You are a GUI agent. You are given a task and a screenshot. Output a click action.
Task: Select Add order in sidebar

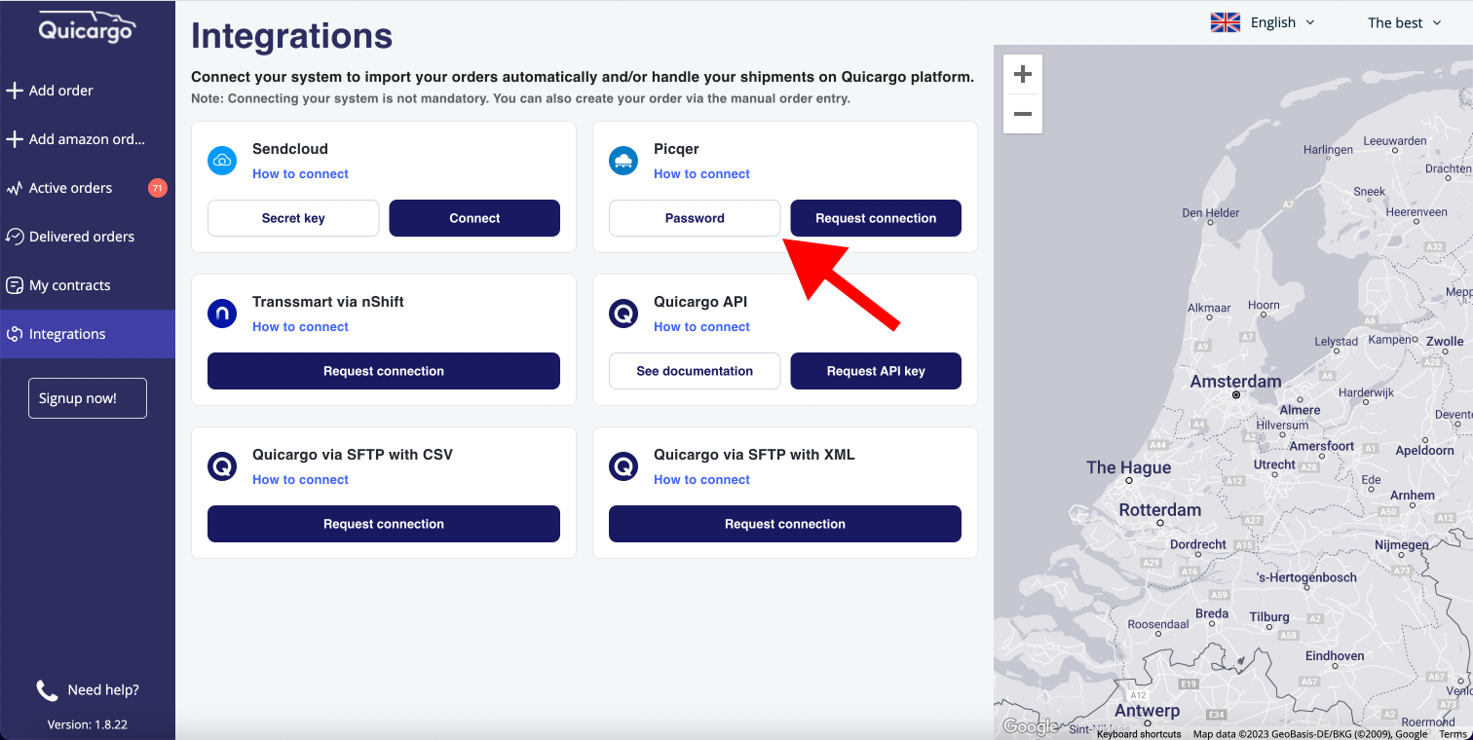click(60, 91)
